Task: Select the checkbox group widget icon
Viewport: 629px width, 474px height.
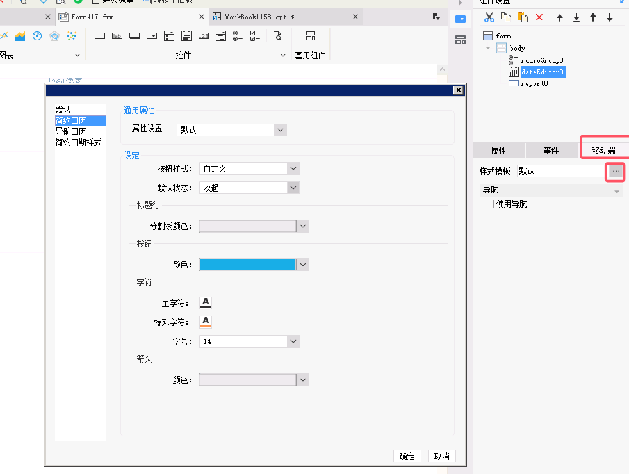Action: coord(255,36)
